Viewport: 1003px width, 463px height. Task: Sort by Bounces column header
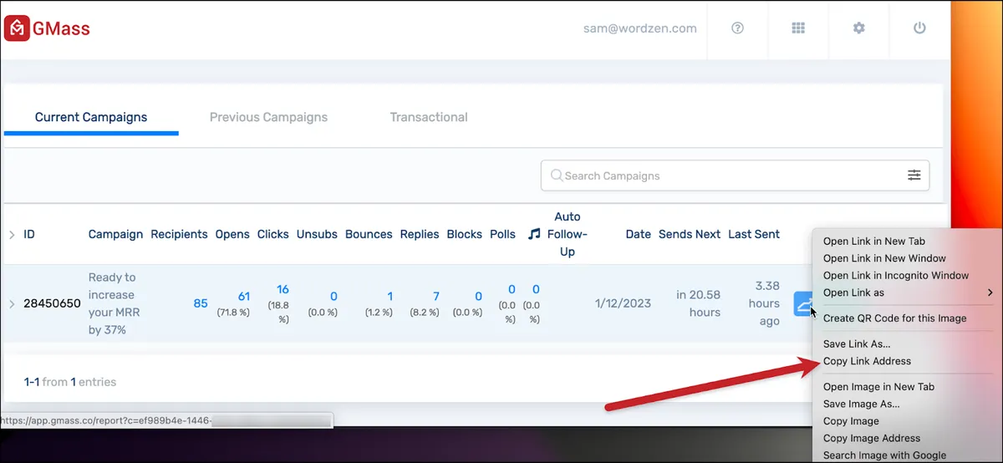369,234
